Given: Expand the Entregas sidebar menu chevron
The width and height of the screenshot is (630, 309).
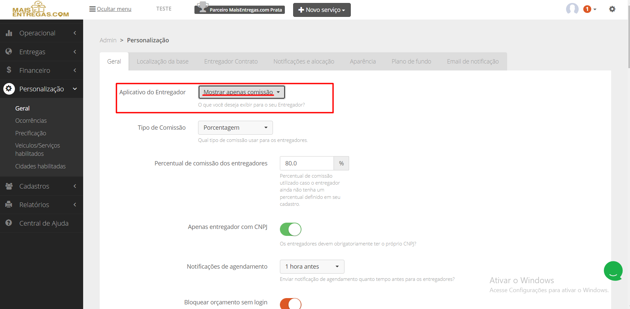Looking at the screenshot, I should pyautogui.click(x=75, y=52).
